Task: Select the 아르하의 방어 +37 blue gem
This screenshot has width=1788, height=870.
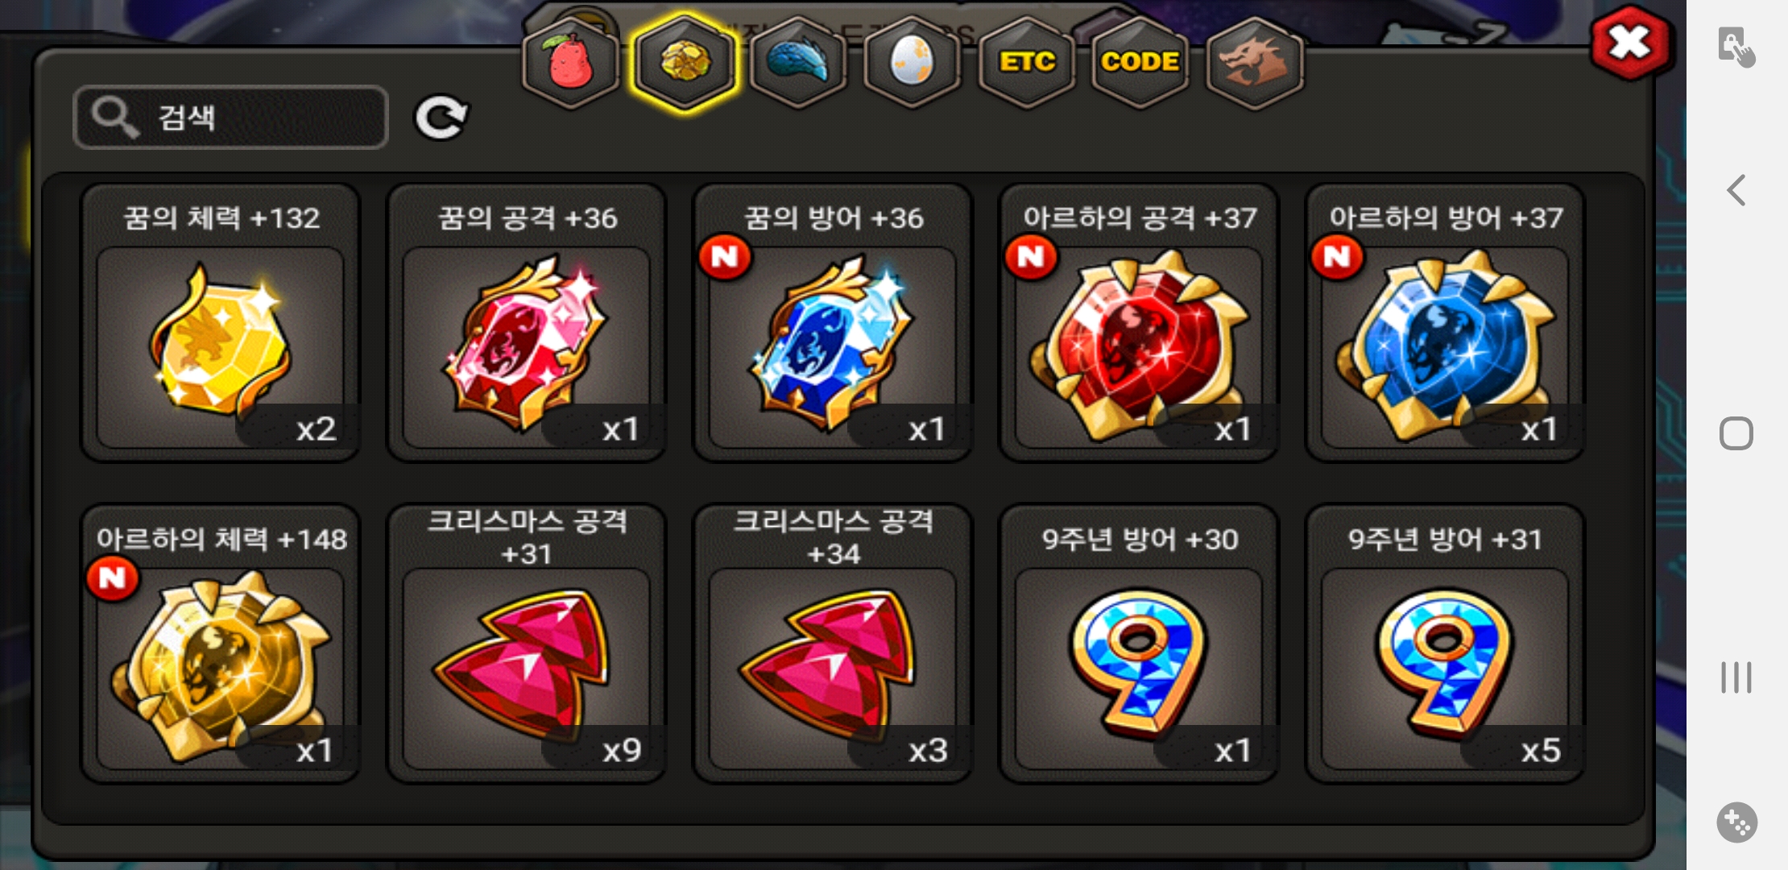Action: (x=1445, y=323)
